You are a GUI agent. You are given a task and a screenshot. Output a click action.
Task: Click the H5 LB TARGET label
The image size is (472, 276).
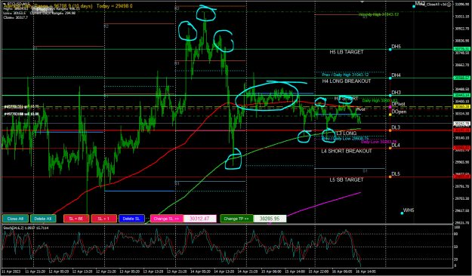pos(347,52)
